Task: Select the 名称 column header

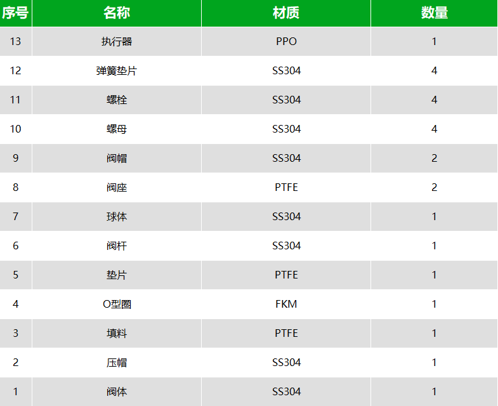Action: pos(117,13)
